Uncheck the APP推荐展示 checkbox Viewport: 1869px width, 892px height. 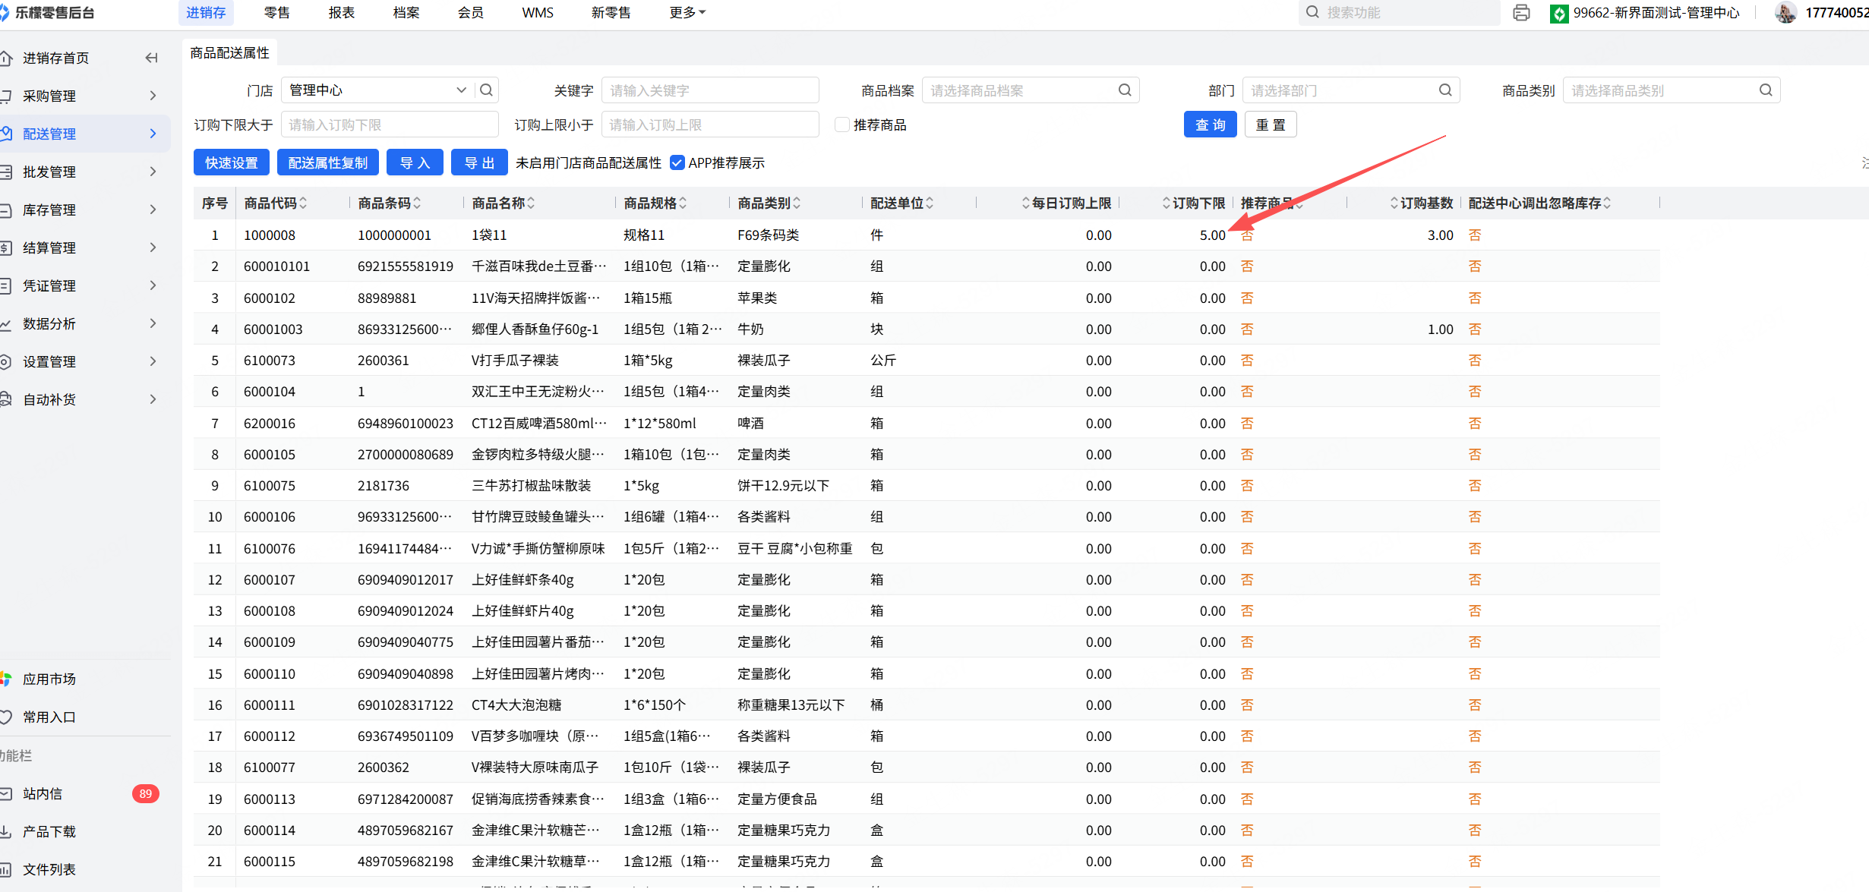click(677, 162)
